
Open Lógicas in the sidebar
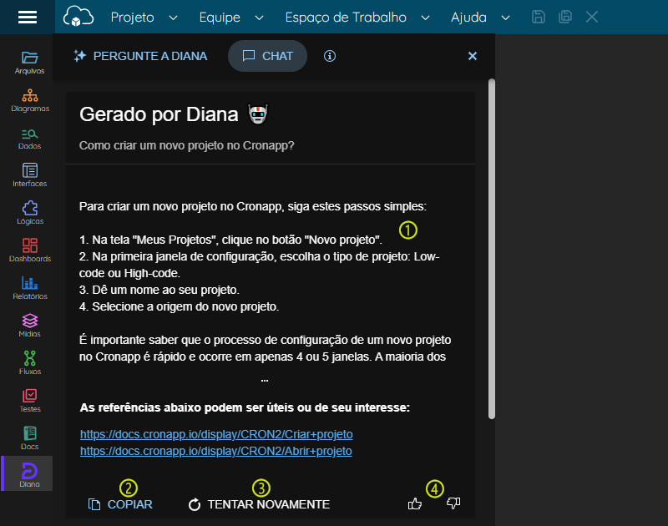(30, 213)
